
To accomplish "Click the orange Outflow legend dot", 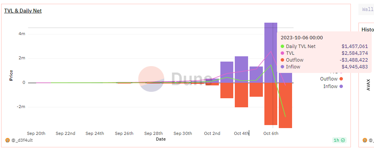I will (x=341, y=79).
